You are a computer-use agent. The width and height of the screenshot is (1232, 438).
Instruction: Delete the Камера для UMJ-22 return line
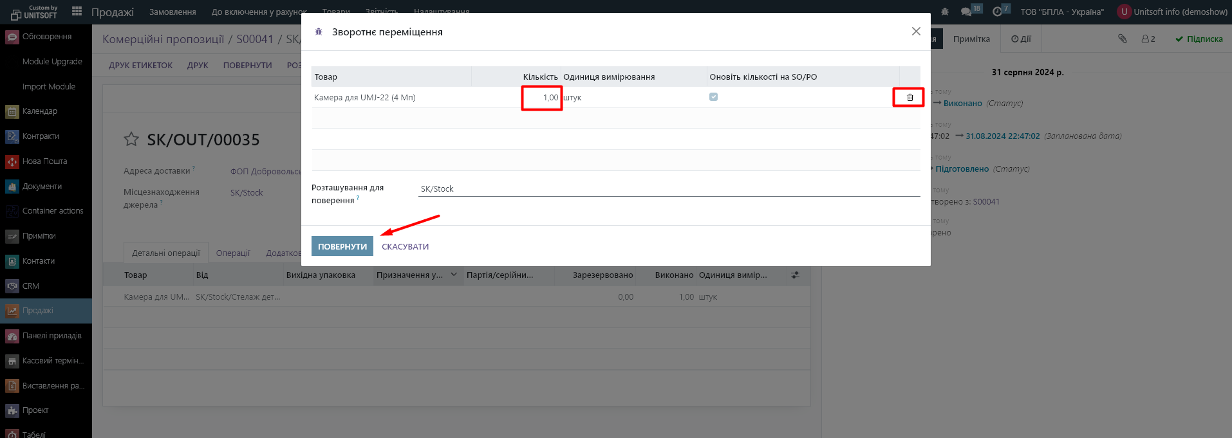pos(910,98)
